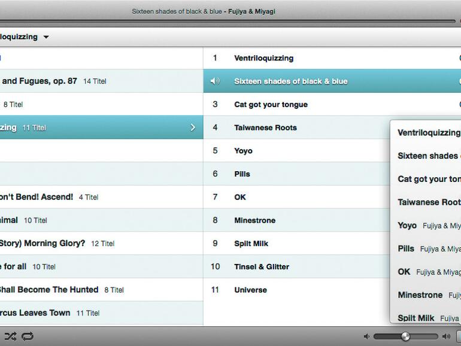Open the 'Leaves Town' album with 11 Titel
Screen dimensions: 461x346
[x=101, y=313]
